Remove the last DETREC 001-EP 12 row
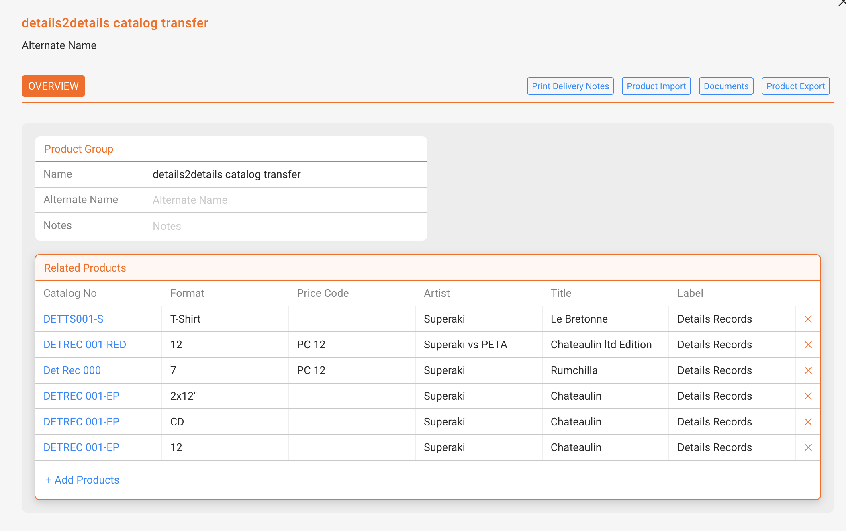Viewport: 846px width, 531px height. pos(808,447)
